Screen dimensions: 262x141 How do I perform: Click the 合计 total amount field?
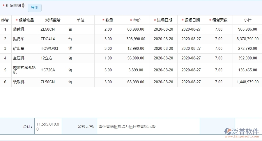48,126
